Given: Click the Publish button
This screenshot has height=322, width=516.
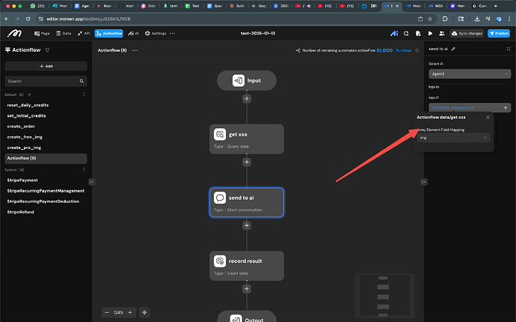Looking at the screenshot, I should (498, 34).
